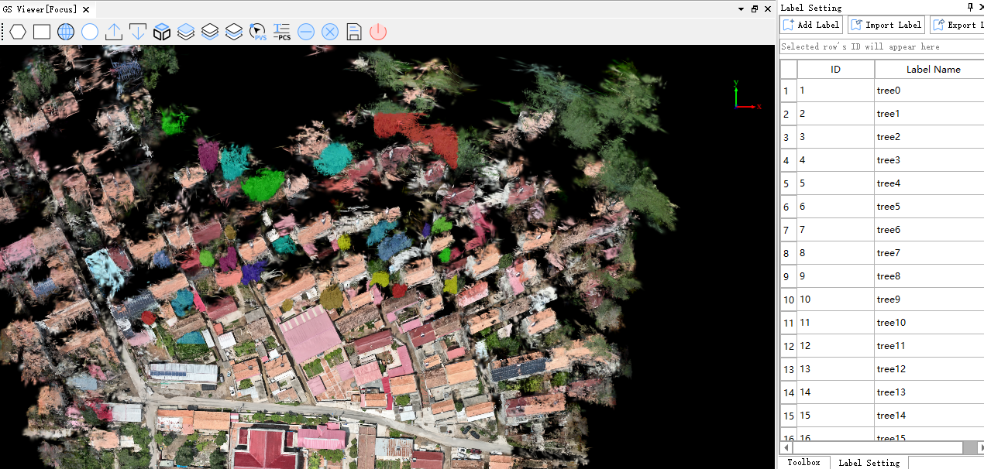Toggle pin on the Label Setting panel
The width and height of the screenshot is (984, 469).
pos(969,7)
